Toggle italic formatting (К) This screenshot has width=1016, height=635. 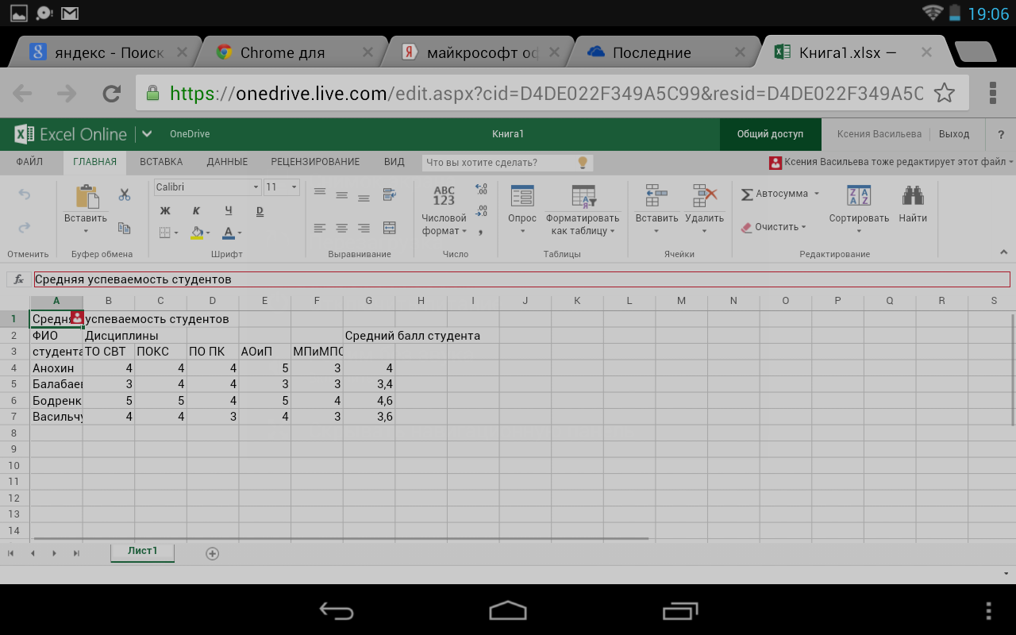[x=196, y=210]
